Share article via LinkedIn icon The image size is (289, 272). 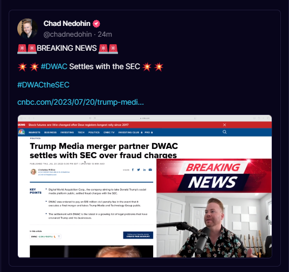[x=144, y=169]
